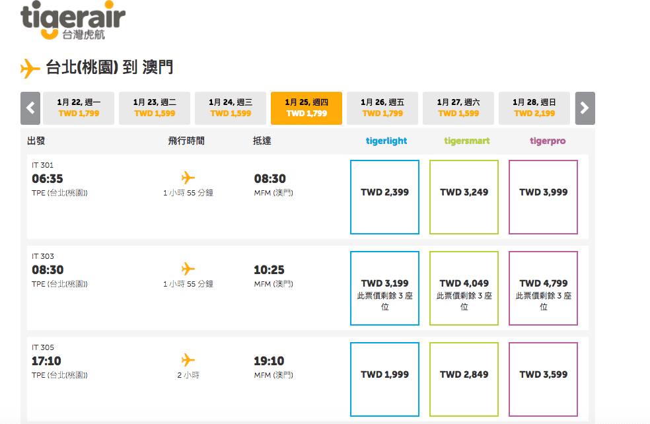Click the 17:10 departure time
Screen dimensions: 650x424
pos(46,361)
